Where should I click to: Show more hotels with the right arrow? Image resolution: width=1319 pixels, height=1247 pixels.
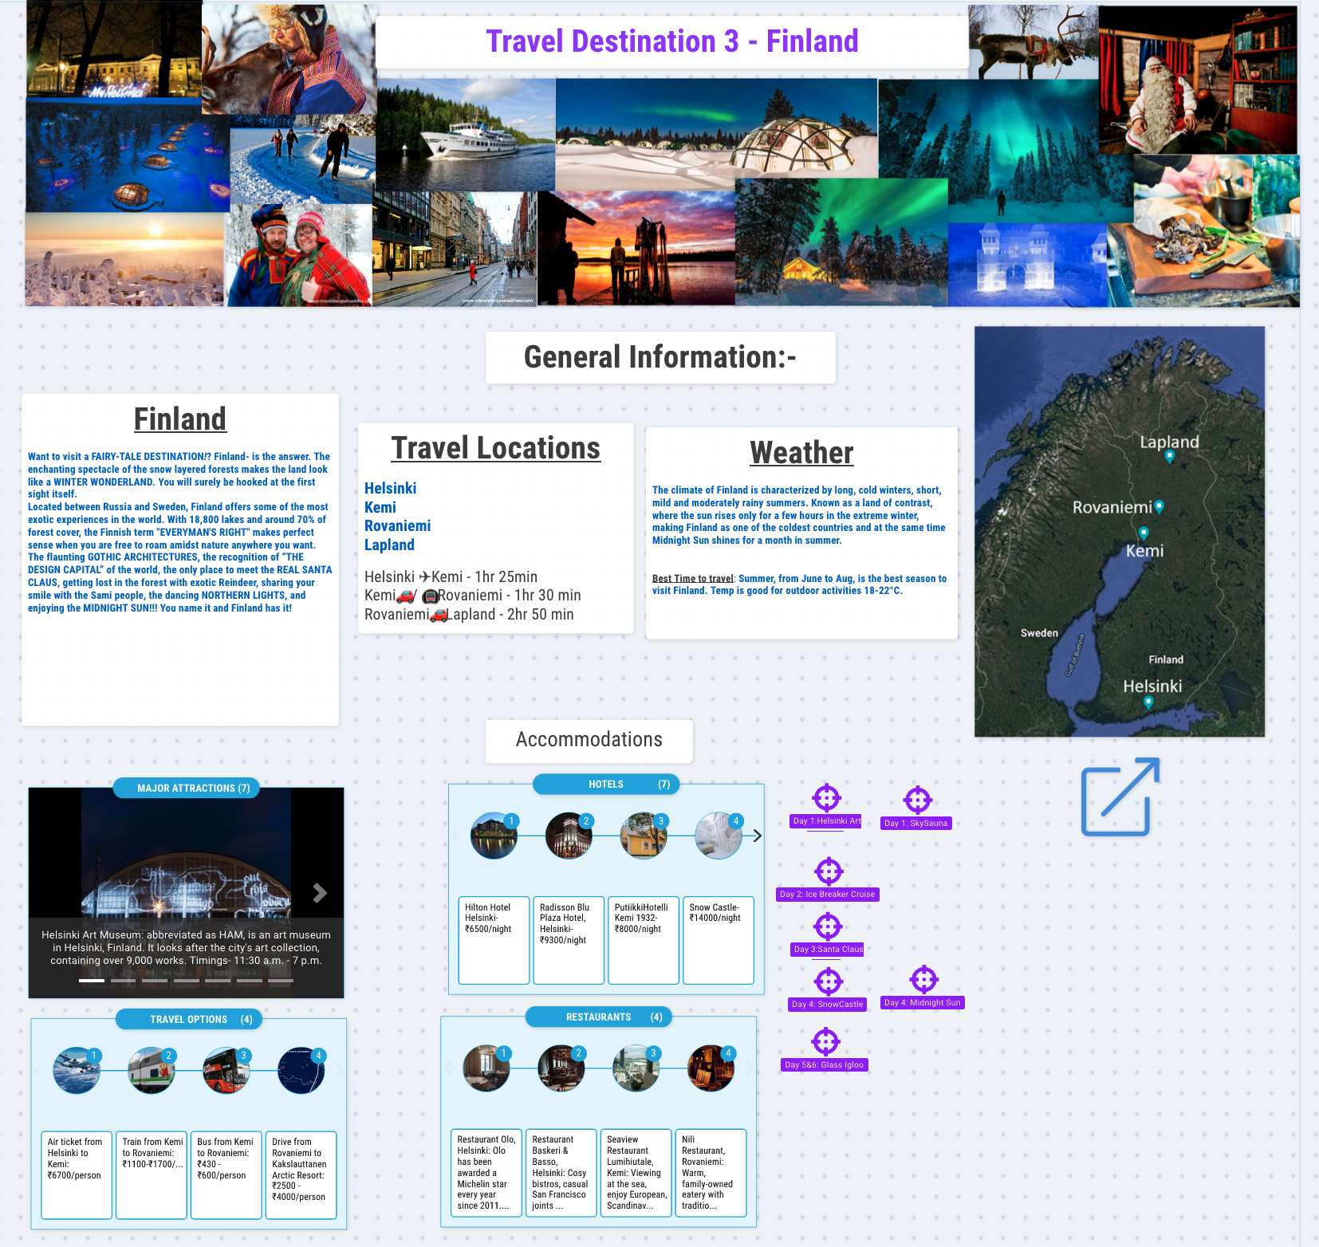coord(756,836)
